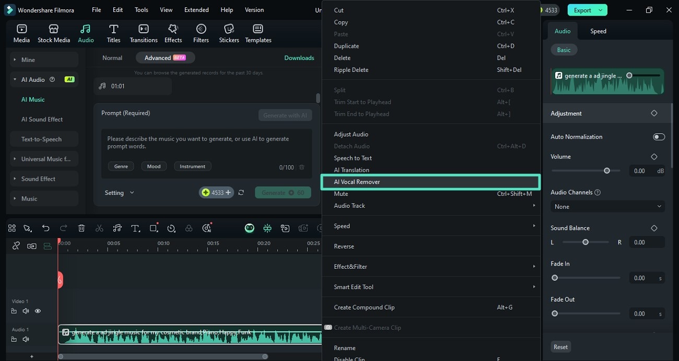The height and width of the screenshot is (361, 679).
Task: Click the Reset button
Action: (x=560, y=347)
